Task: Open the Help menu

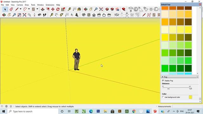Action: tap(58, 5)
